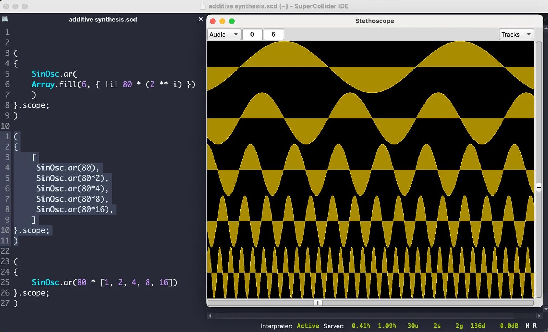Click the document icon left of the tab bar
This screenshot has height=332, width=548.
pyautogui.click(x=5, y=19)
